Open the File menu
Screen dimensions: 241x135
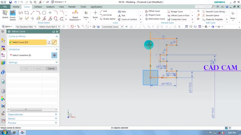click(x=5, y=7)
